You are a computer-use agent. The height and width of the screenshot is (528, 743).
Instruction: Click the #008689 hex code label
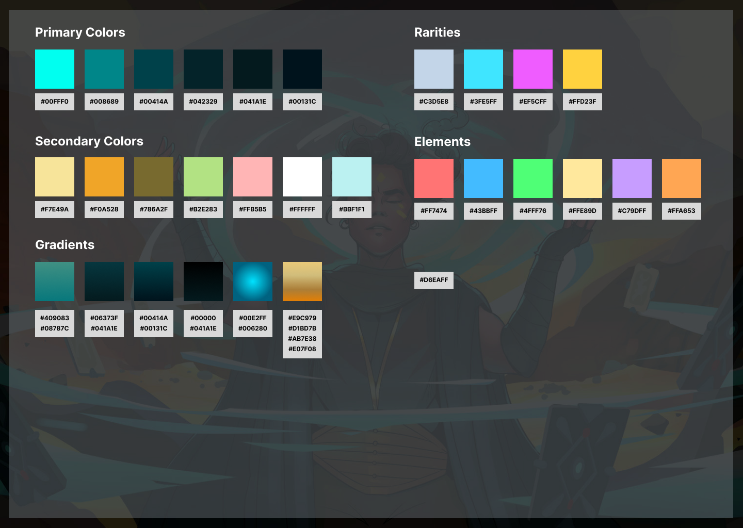[104, 102]
